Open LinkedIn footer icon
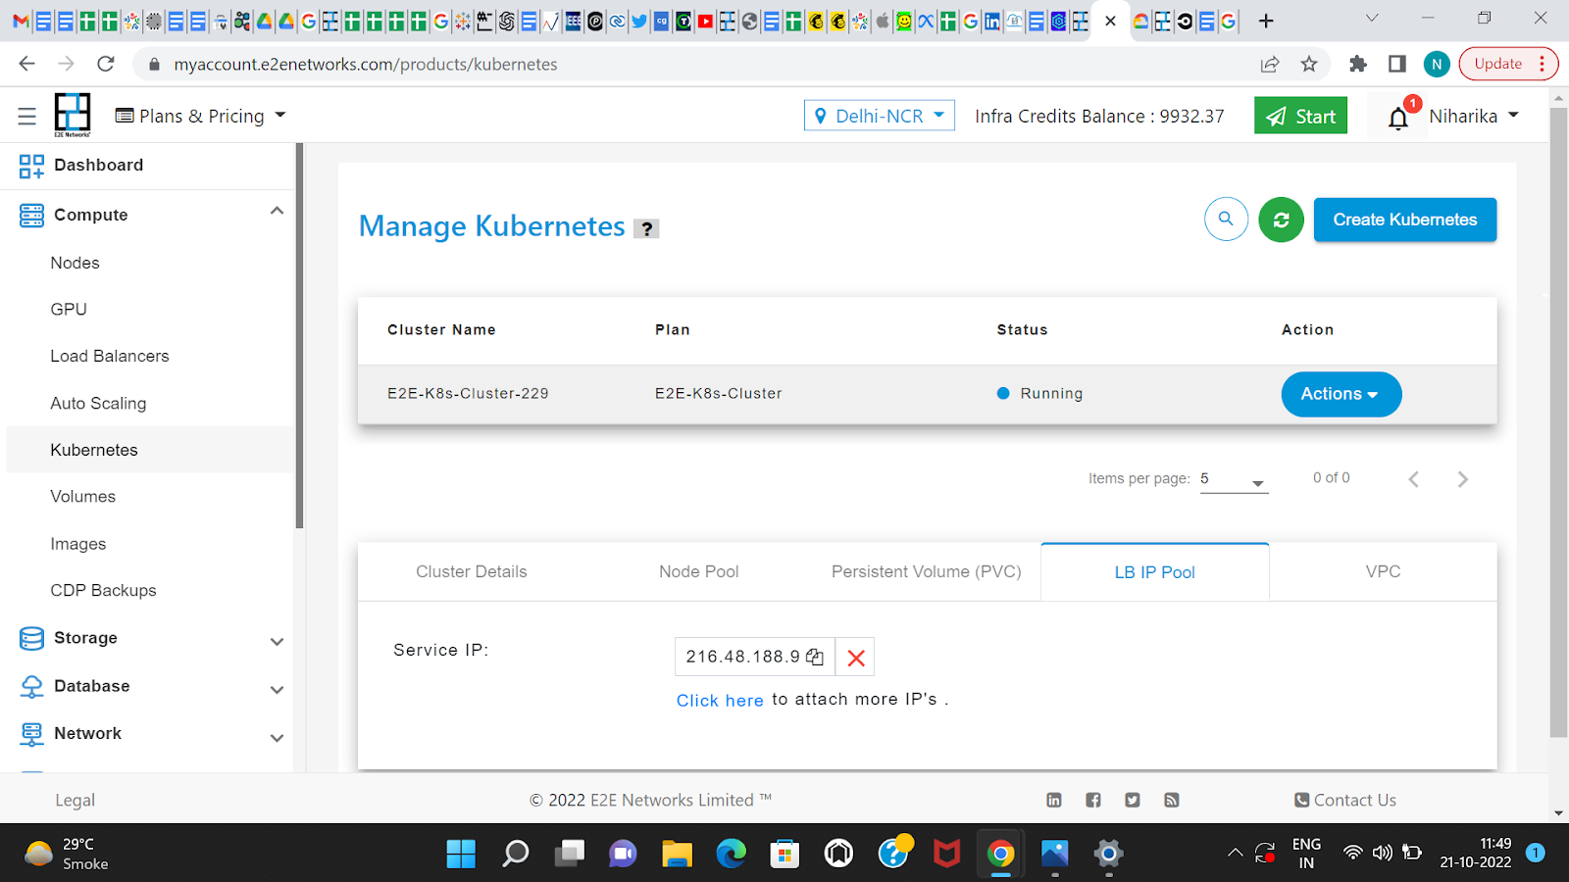Viewport: 1569px width, 882px height. pos(1054,800)
